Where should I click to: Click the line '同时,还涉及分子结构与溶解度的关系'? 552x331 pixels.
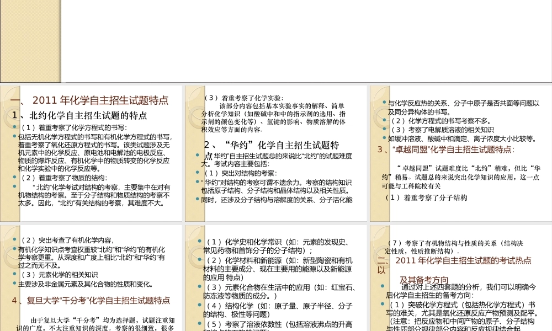[x=277, y=200]
